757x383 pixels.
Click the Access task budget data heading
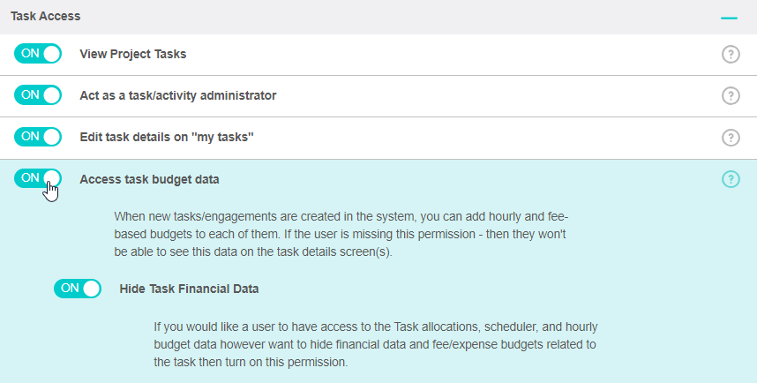[x=149, y=179]
